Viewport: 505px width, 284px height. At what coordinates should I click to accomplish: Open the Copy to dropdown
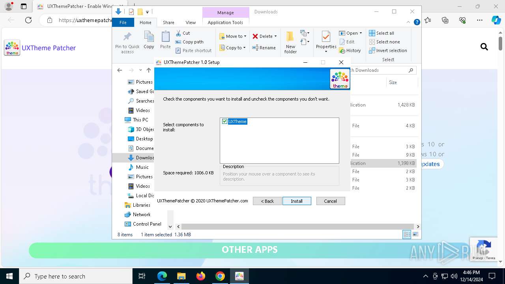[x=232, y=48]
